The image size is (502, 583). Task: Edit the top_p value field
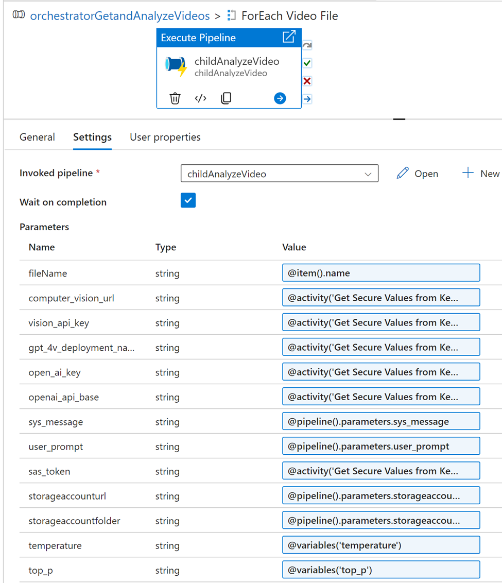click(x=381, y=570)
